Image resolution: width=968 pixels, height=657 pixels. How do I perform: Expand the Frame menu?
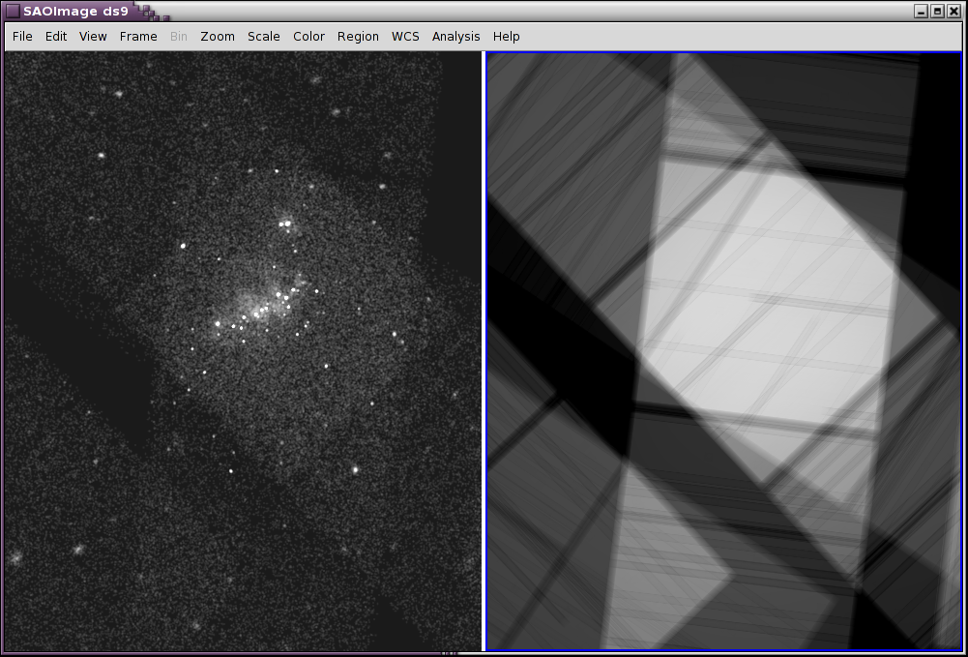(x=138, y=36)
